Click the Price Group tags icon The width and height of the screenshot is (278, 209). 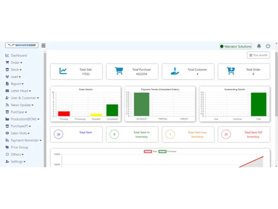[x=7, y=147]
